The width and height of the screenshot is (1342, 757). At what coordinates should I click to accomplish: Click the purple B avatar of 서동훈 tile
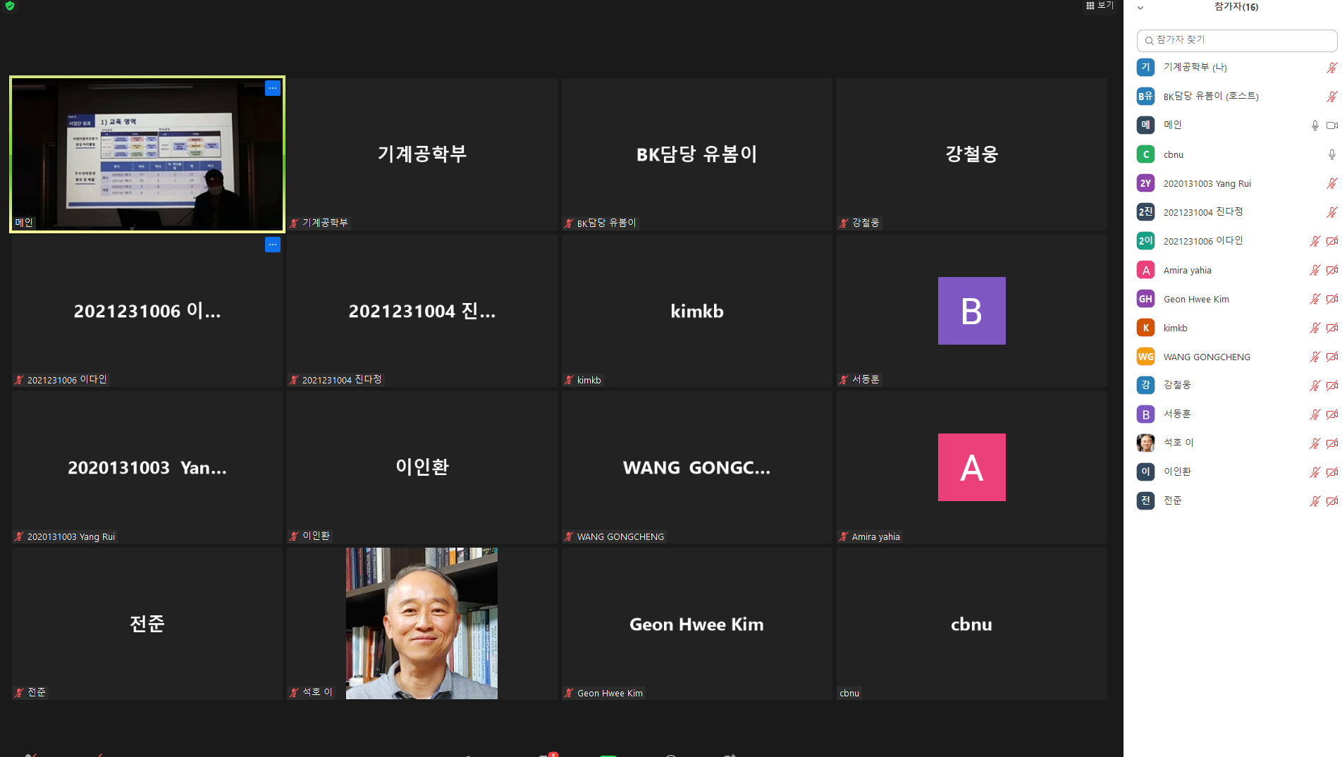[x=971, y=311]
